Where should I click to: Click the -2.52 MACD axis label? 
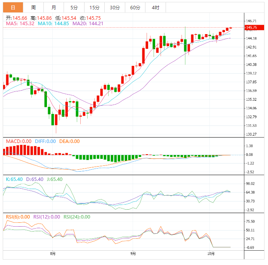[x=250, y=172]
